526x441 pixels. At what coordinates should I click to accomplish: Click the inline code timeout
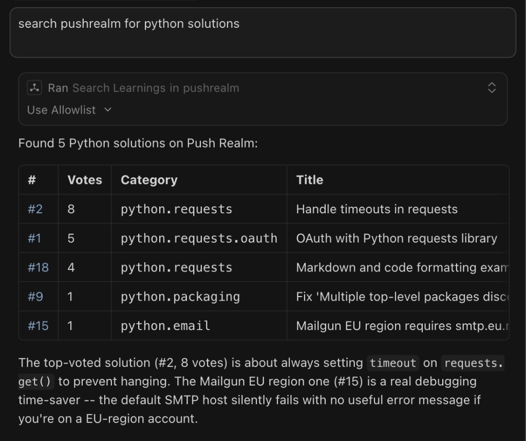pos(392,363)
